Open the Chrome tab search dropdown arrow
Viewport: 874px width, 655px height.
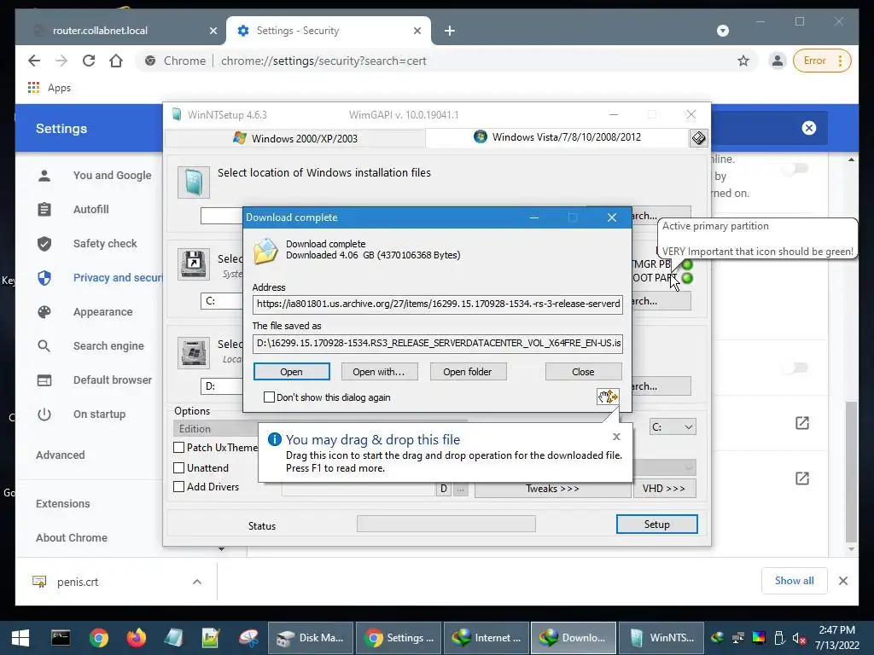point(723,31)
